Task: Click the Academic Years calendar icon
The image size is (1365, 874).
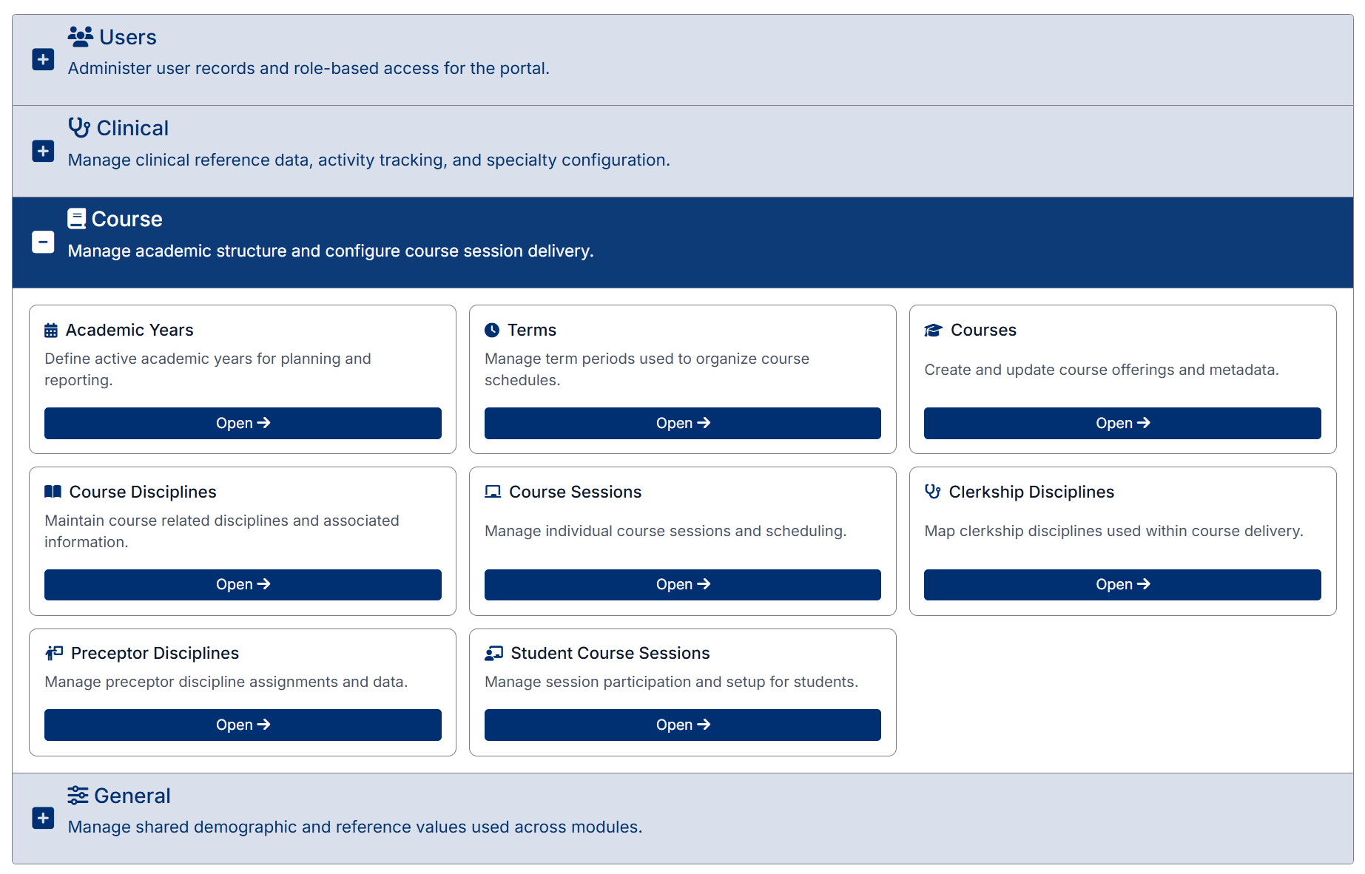Action: (51, 331)
